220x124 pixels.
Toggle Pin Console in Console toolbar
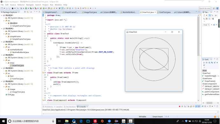coord(202,106)
